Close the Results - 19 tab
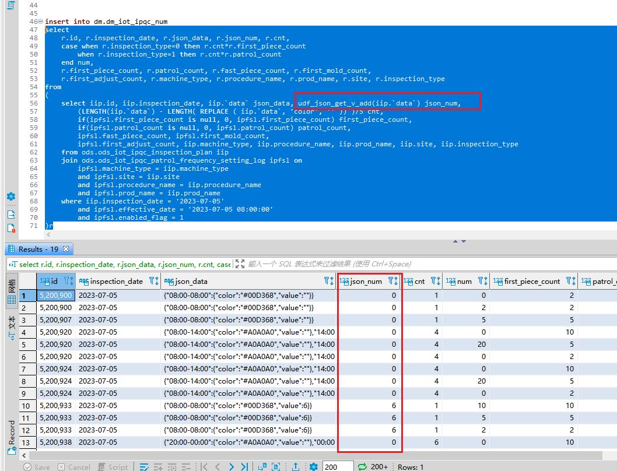This screenshot has height=471, width=617. [x=66, y=249]
